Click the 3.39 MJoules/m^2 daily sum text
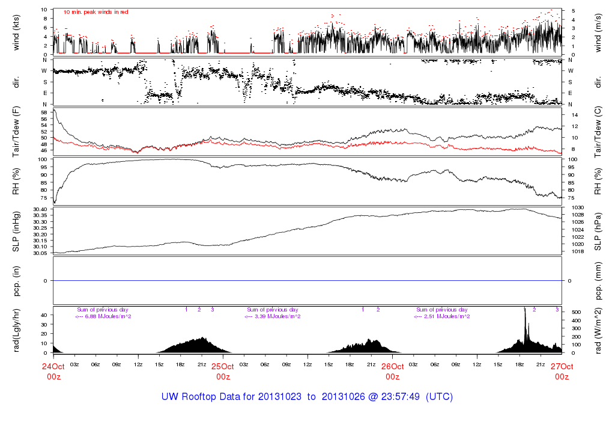Viewport: 615px width, 421px height. [x=273, y=316]
